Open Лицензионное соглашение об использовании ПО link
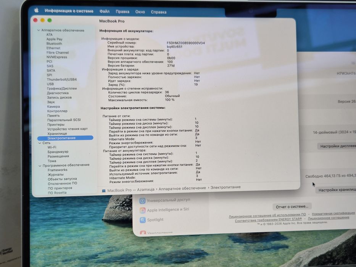Viewport: 356px width, 267px height. tap(267, 216)
